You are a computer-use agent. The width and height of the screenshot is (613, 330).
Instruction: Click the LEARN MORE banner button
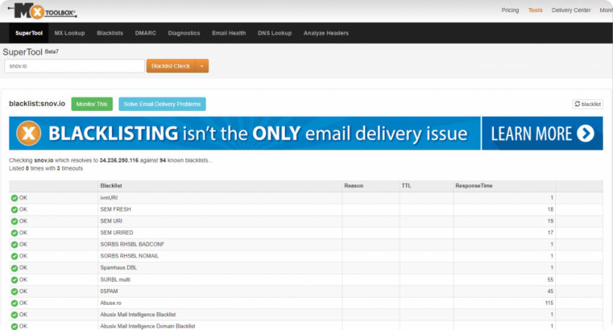click(x=542, y=133)
